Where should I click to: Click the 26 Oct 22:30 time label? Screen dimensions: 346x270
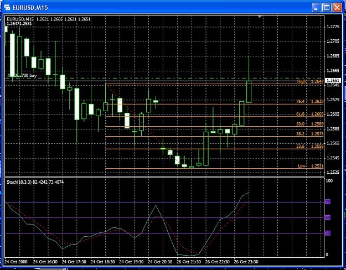[218, 262]
